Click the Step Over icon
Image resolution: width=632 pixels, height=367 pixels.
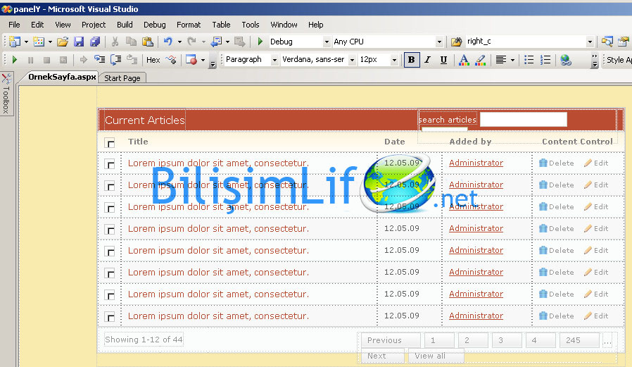tap(115, 60)
